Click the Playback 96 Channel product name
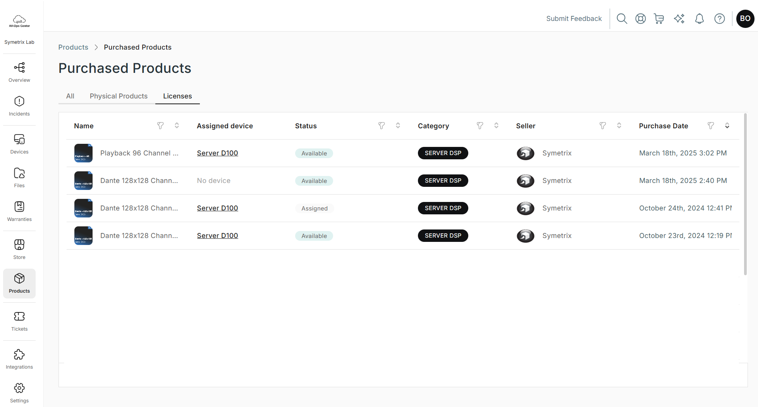This screenshot has width=758, height=407. click(x=139, y=153)
